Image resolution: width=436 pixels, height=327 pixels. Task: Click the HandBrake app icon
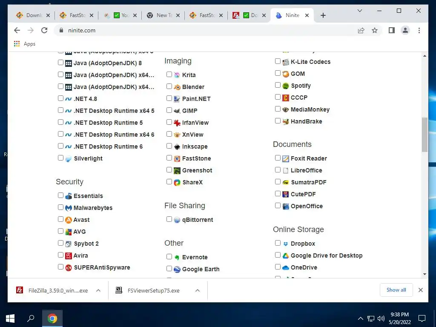click(x=286, y=121)
